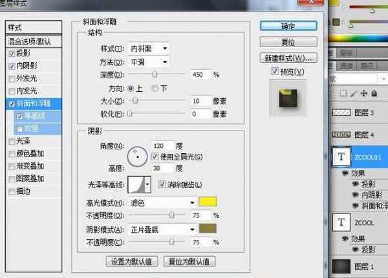Expand the 方法 dropdown showing 平滑
The height and width of the screenshot is (278, 388).
pyautogui.click(x=148, y=62)
